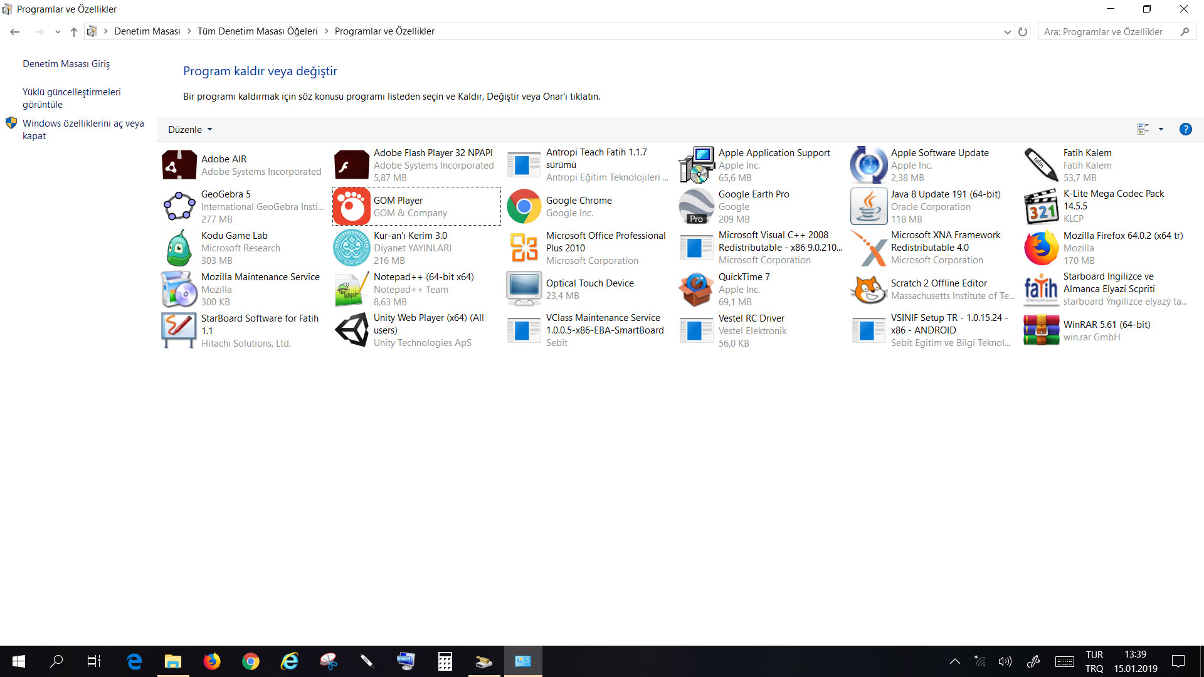The image size is (1204, 677).
Task: Refresh the programs list
Action: click(x=1023, y=32)
